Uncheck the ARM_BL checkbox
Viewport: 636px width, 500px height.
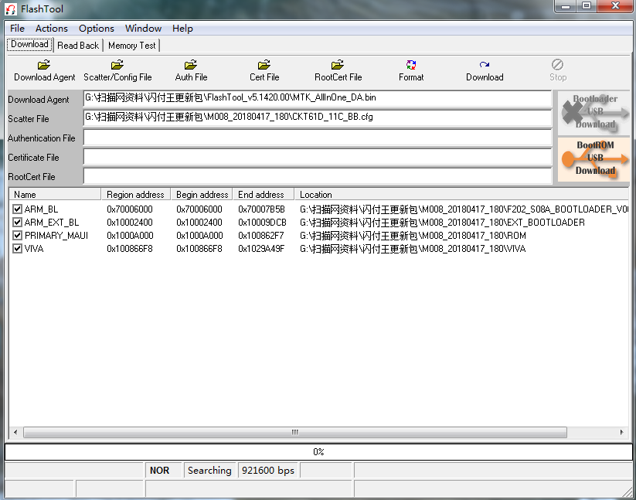pos(17,209)
